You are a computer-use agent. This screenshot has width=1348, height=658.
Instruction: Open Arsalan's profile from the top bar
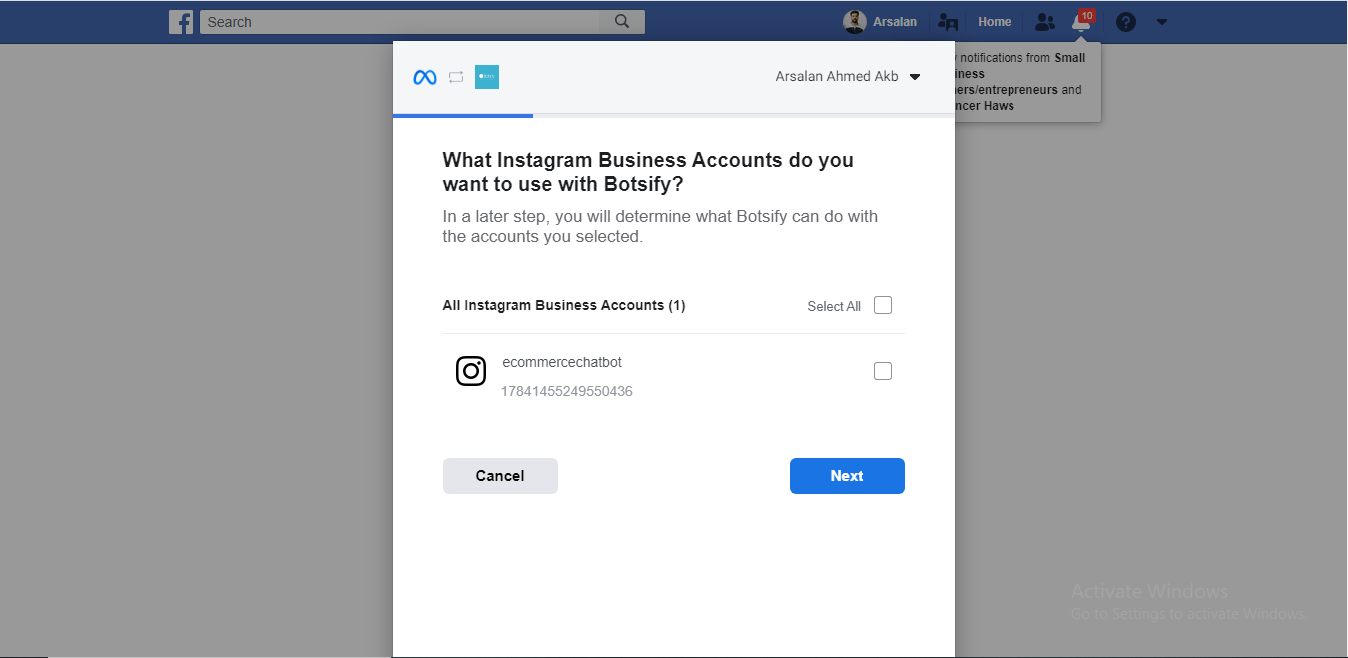coord(880,22)
